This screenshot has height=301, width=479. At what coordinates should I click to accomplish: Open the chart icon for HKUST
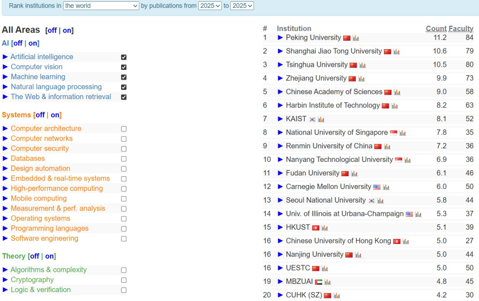click(x=325, y=228)
